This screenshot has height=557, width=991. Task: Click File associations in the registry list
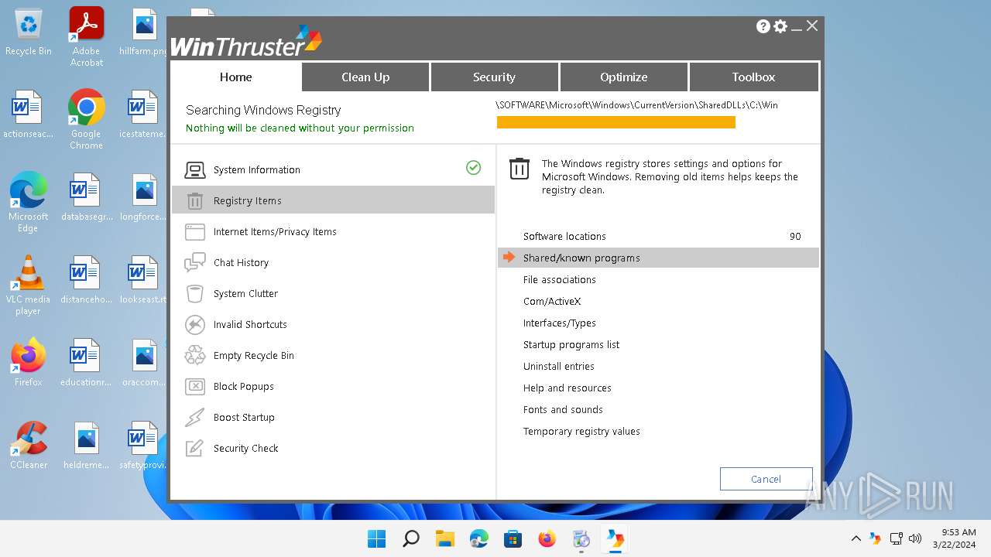(561, 280)
